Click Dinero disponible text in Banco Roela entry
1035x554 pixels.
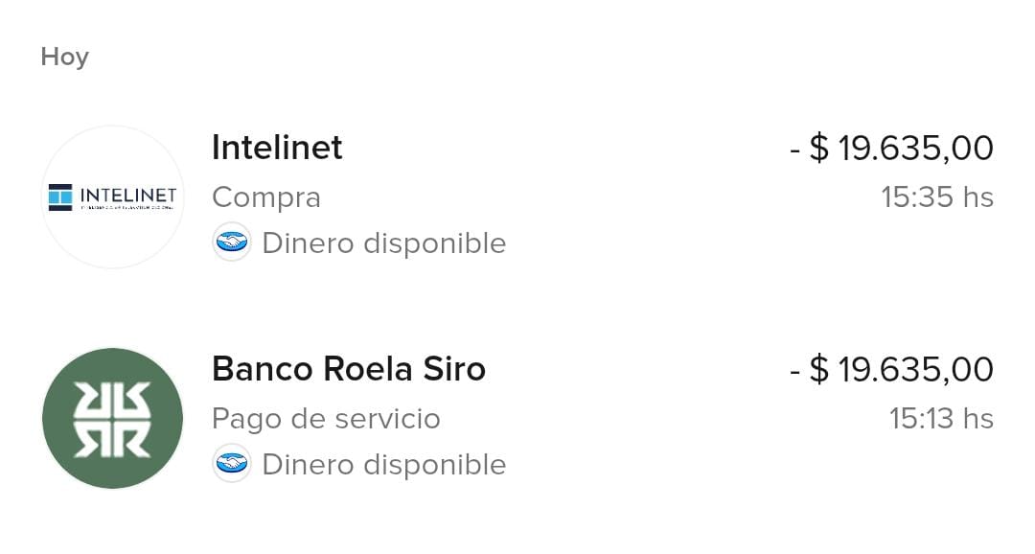point(383,465)
